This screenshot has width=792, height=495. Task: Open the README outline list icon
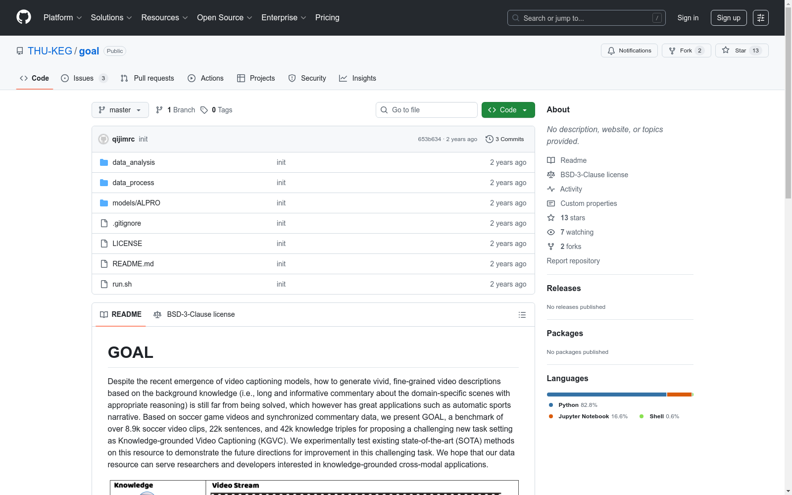pos(522,315)
